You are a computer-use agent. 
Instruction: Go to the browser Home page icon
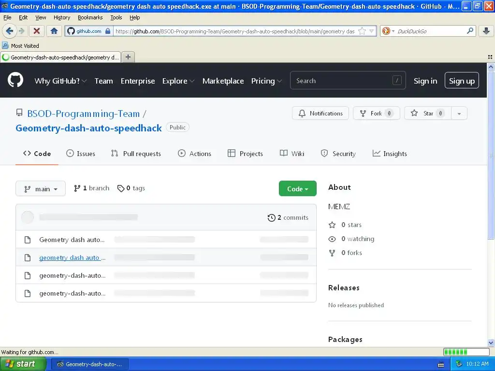pos(54,31)
